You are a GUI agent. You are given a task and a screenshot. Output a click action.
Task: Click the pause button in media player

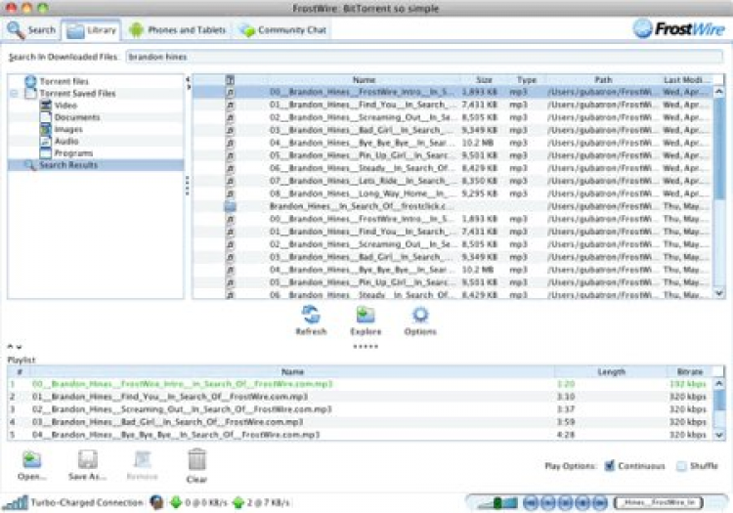coord(565,502)
